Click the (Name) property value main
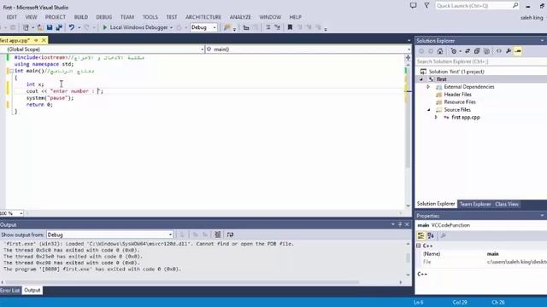The height and width of the screenshot is (307, 547). [x=492, y=254]
